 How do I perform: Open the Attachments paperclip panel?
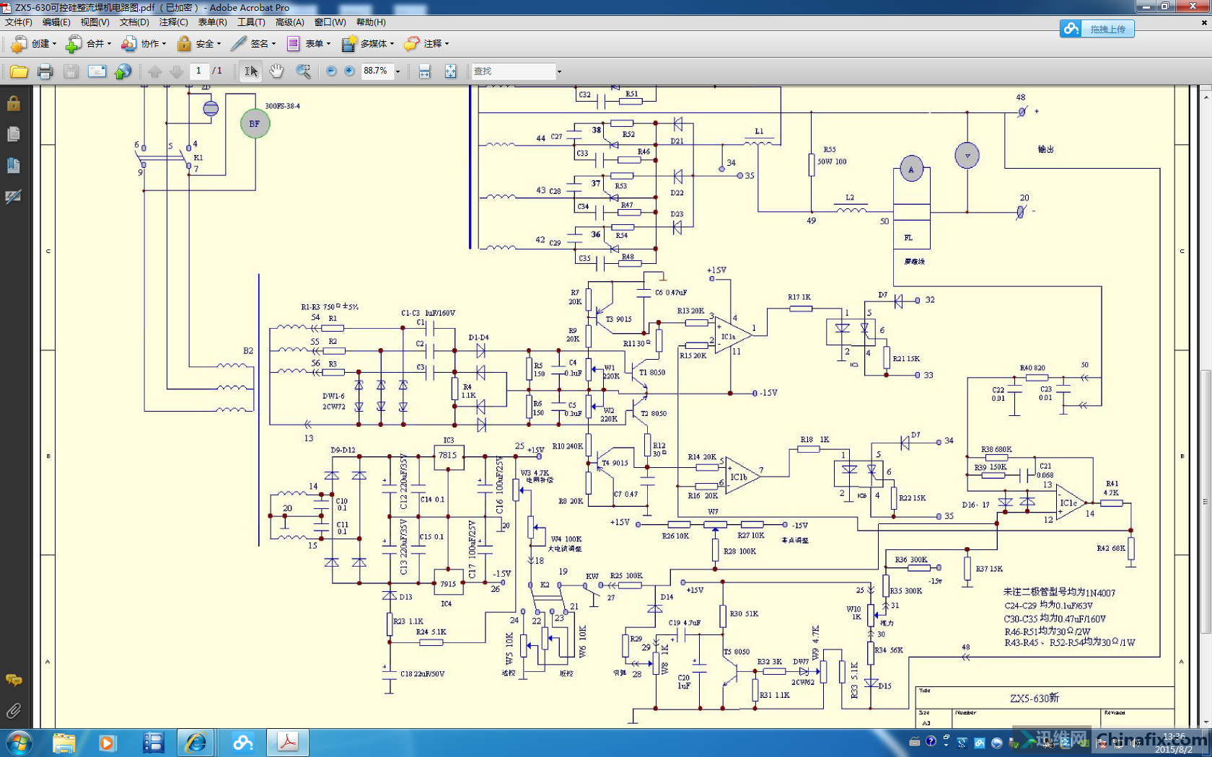(x=13, y=711)
